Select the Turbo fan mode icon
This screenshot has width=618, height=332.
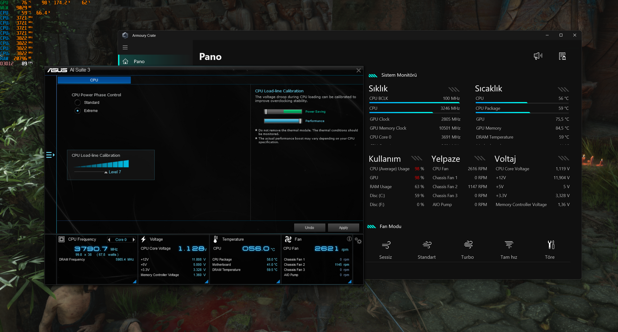(x=468, y=245)
